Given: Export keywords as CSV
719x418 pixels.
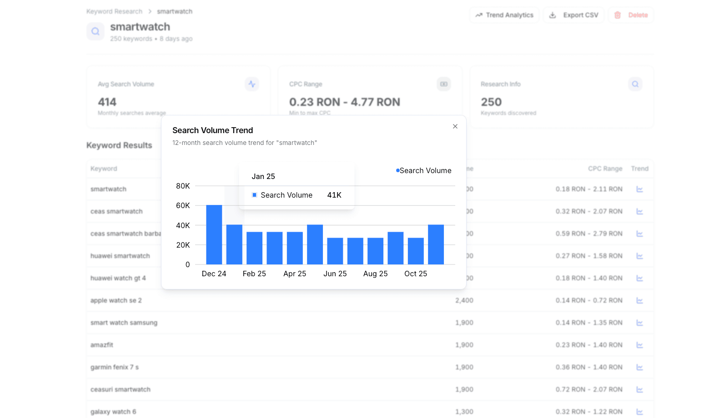Looking at the screenshot, I should pos(573,15).
